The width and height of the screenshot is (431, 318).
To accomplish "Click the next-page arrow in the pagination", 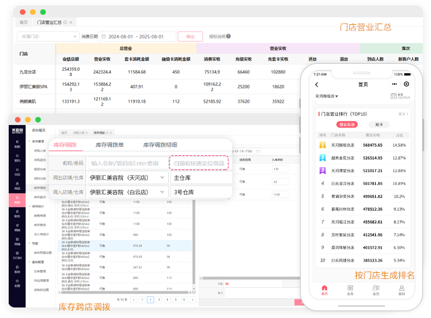I will click(x=193, y=299).
